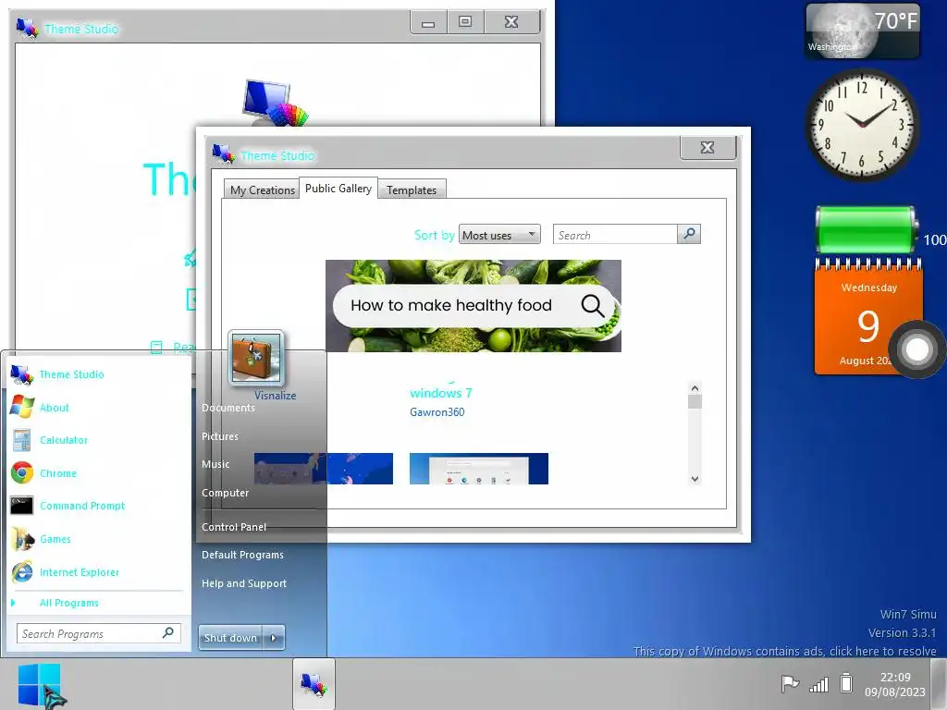Maximize the back Theme Studio window
The height and width of the screenshot is (710, 947).
465,22
